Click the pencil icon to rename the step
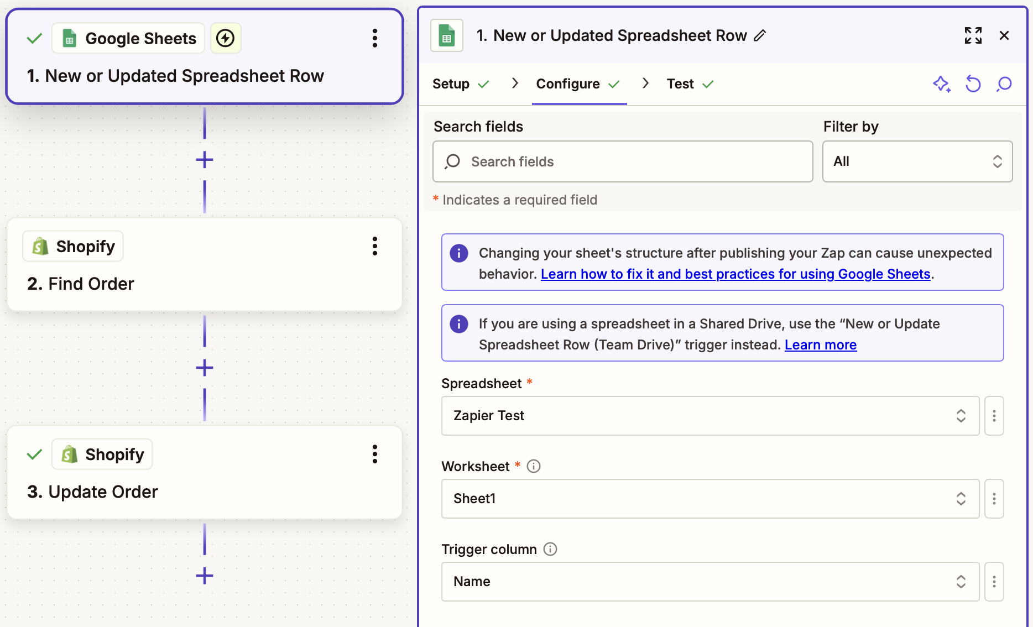The image size is (1033, 627). pyautogui.click(x=760, y=35)
